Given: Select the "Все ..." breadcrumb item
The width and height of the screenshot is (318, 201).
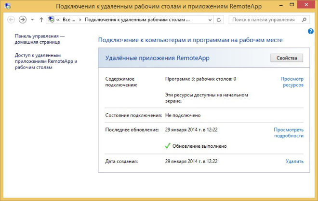Looking at the screenshot, I should point(68,20).
